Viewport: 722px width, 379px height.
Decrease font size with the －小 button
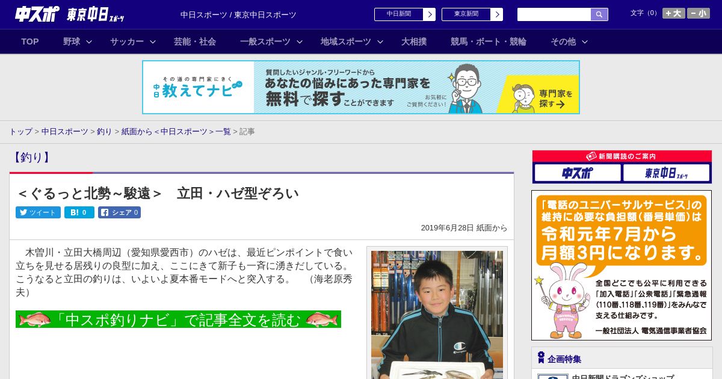click(699, 13)
